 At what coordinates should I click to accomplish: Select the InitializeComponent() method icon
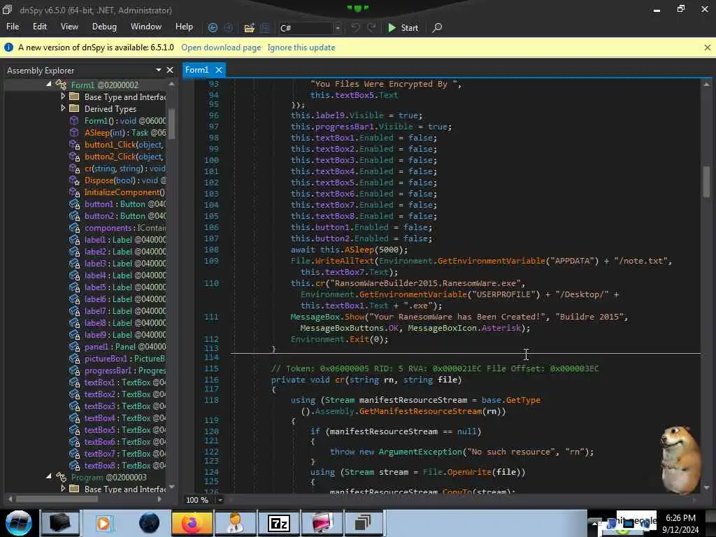pos(74,192)
